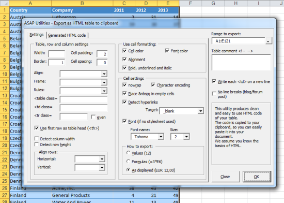Uncheck the Font color option
Image resolution: width=284 pixels, height=203 pixels.
pos(167,51)
